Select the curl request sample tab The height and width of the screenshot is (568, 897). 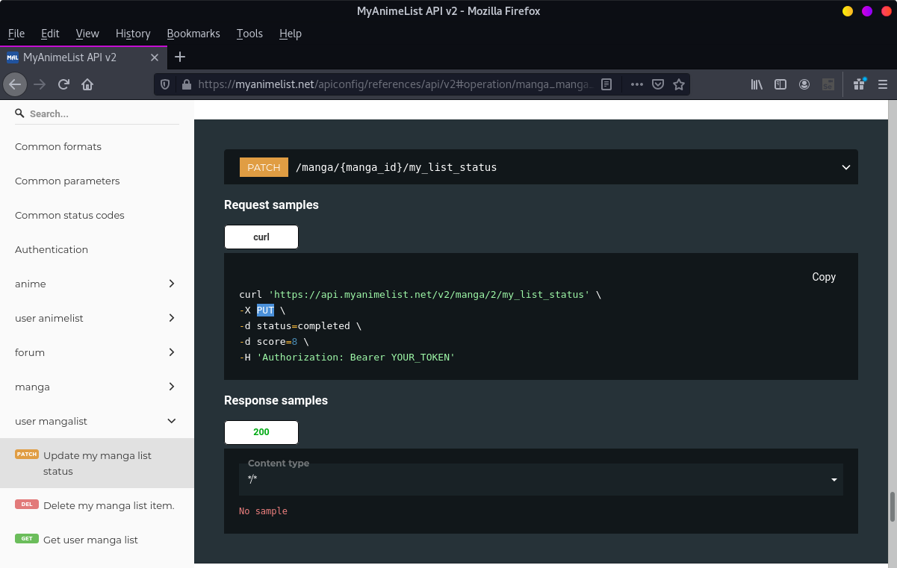pos(261,237)
